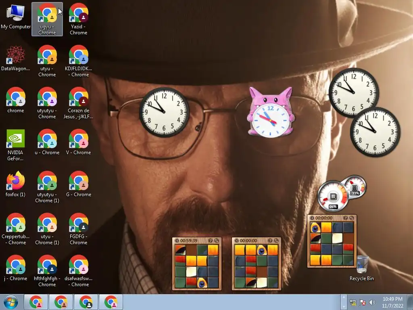Open the network status tray icon
413x310 pixels.
pos(353,302)
